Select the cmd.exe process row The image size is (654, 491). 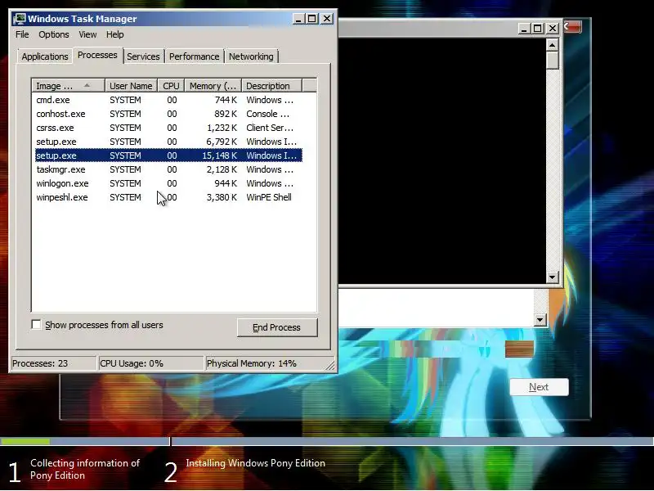click(168, 100)
